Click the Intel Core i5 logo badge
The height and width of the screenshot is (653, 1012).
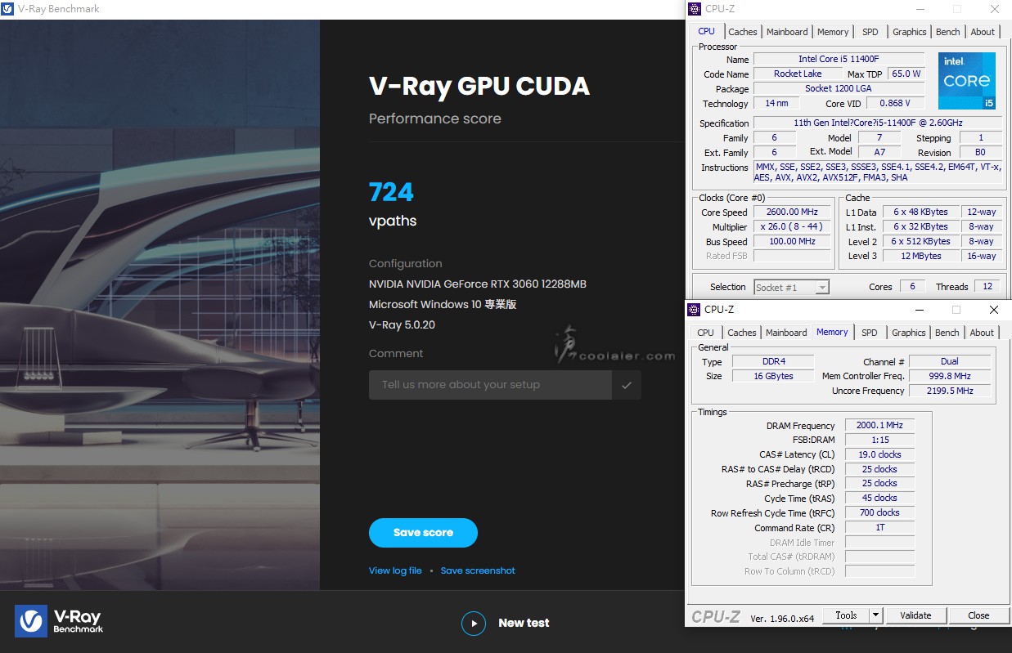967,81
